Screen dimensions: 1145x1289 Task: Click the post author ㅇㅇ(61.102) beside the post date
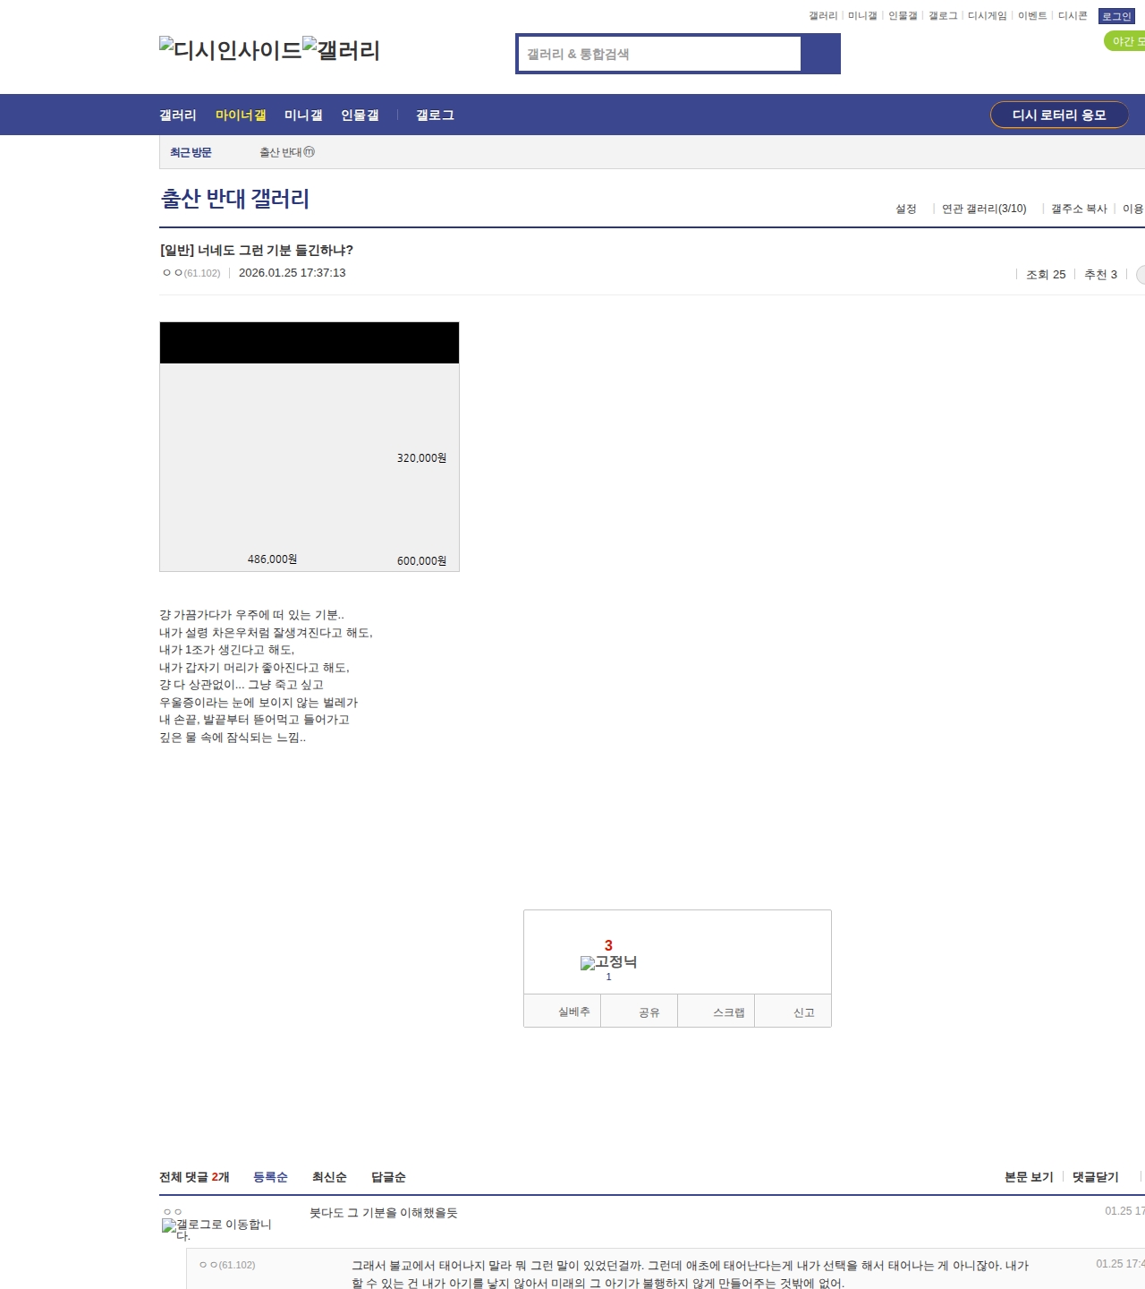pyautogui.click(x=191, y=273)
